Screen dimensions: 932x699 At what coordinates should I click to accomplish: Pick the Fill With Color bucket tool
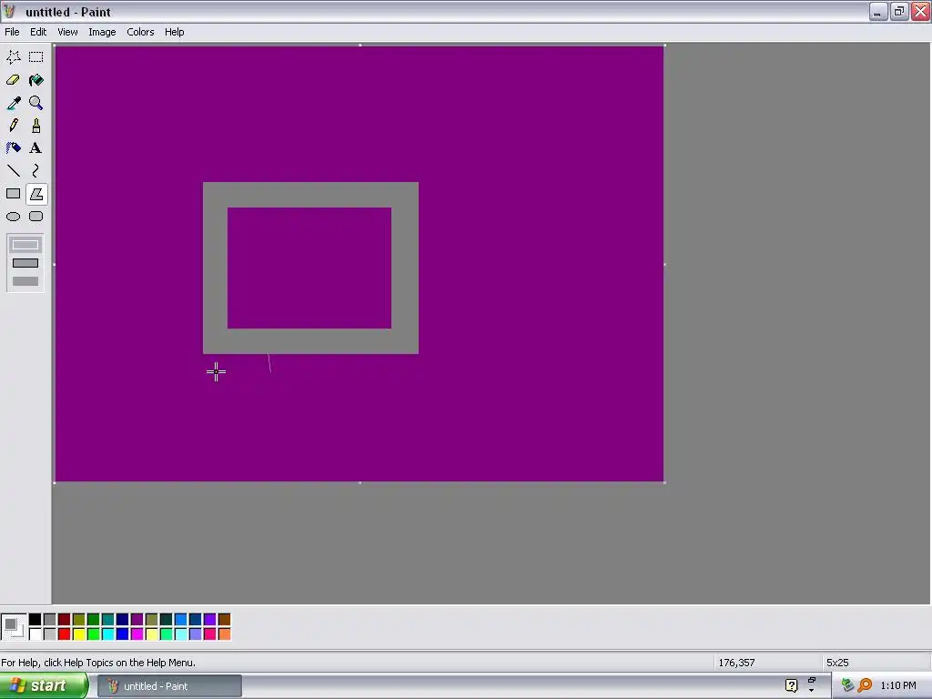pyautogui.click(x=36, y=80)
